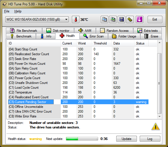Click the Current column header

click(x=68, y=43)
